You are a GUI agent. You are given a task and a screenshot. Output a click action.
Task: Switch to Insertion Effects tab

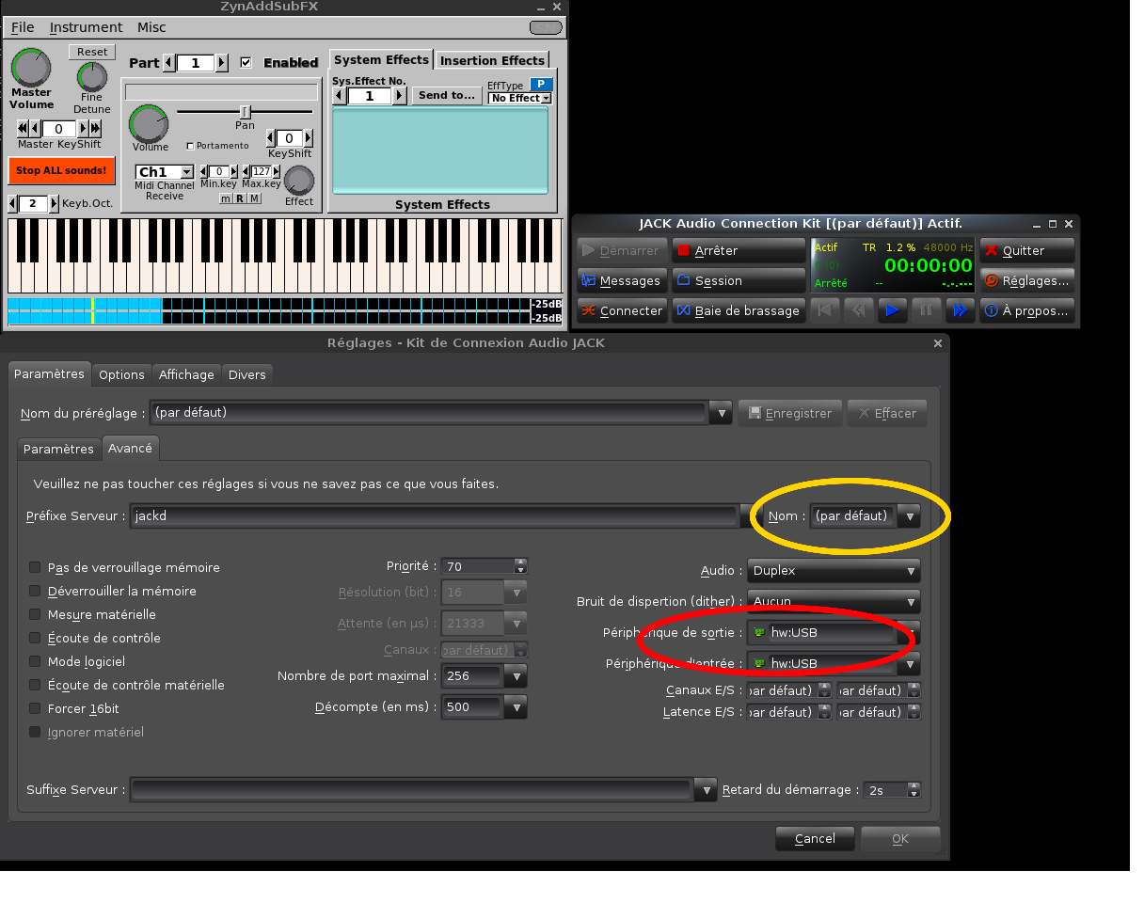coord(493,60)
